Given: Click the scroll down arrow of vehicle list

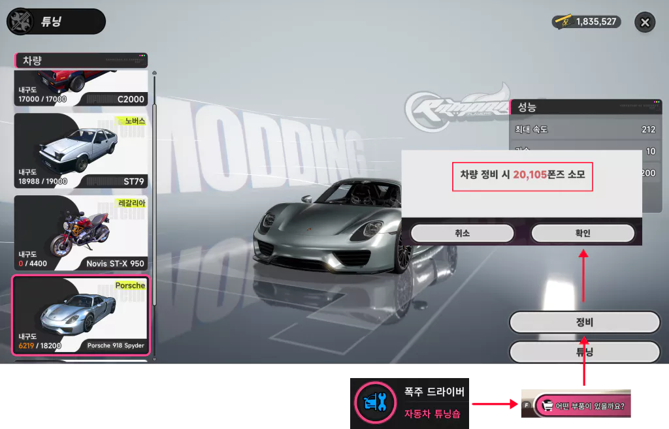Looking at the screenshot, I should click(154, 360).
